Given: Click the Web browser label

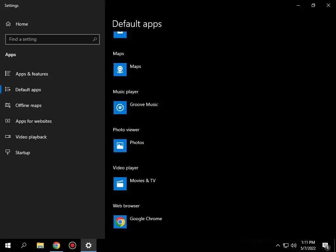Looking at the screenshot, I should point(126,206).
